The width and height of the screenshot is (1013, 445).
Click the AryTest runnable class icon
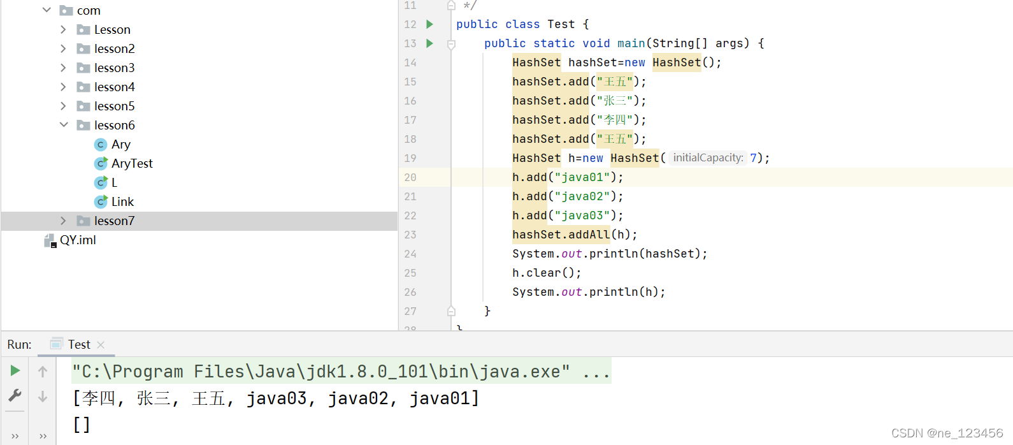point(101,164)
